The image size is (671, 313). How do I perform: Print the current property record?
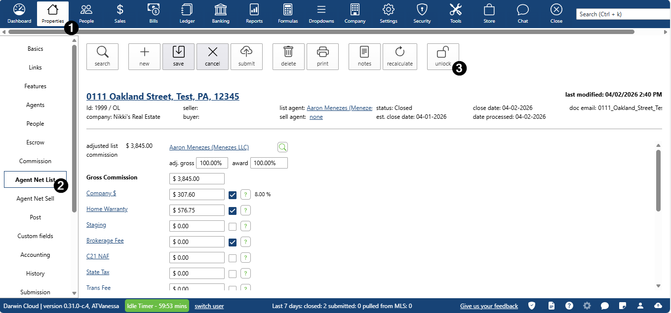322,56
